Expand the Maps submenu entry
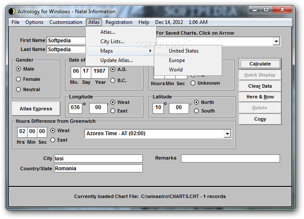This screenshot has width=304, height=219. 120,51
